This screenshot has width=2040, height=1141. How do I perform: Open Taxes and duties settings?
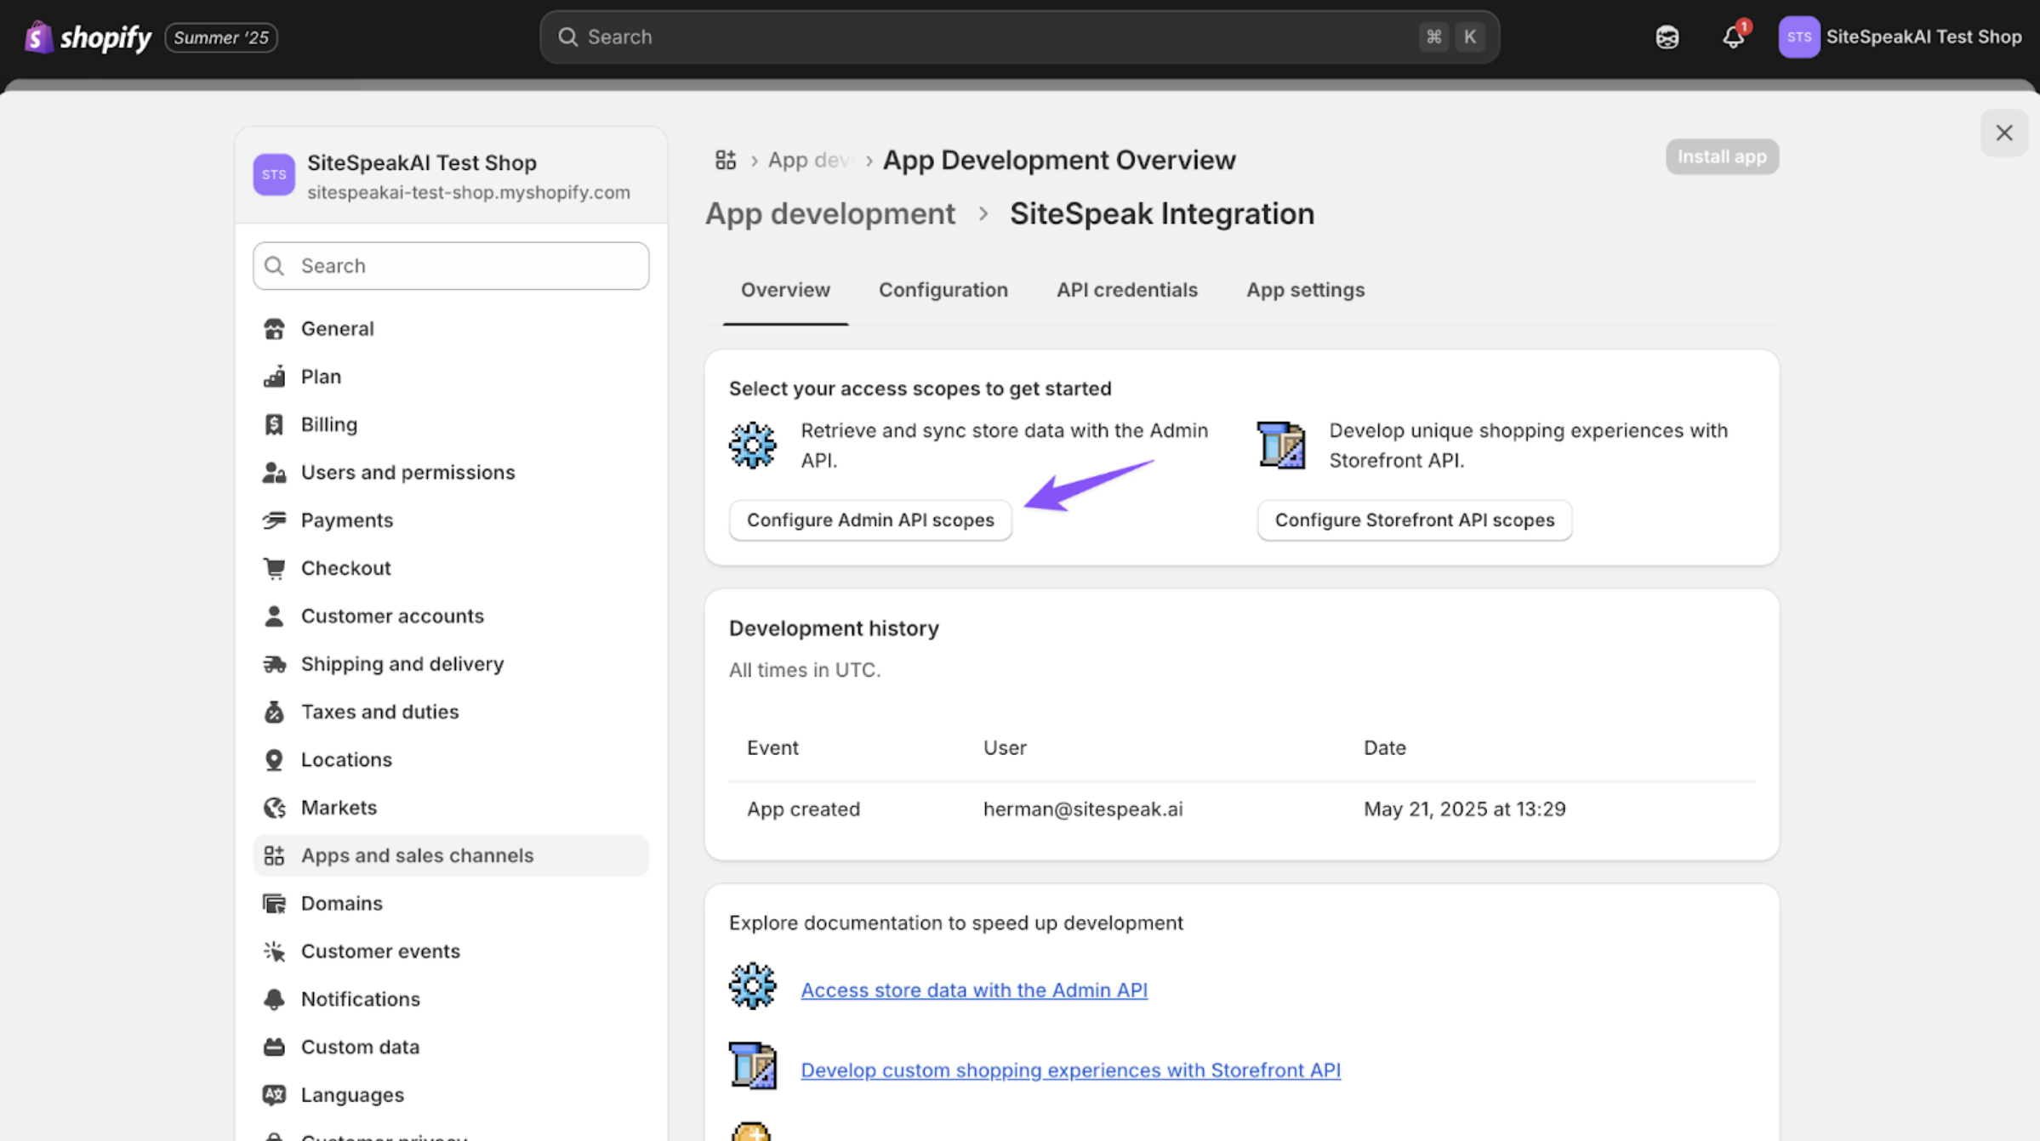coord(379,712)
